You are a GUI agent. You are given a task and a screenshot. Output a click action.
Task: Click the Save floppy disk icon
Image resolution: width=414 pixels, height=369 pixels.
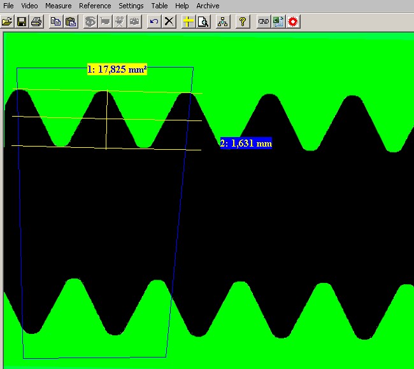click(22, 22)
